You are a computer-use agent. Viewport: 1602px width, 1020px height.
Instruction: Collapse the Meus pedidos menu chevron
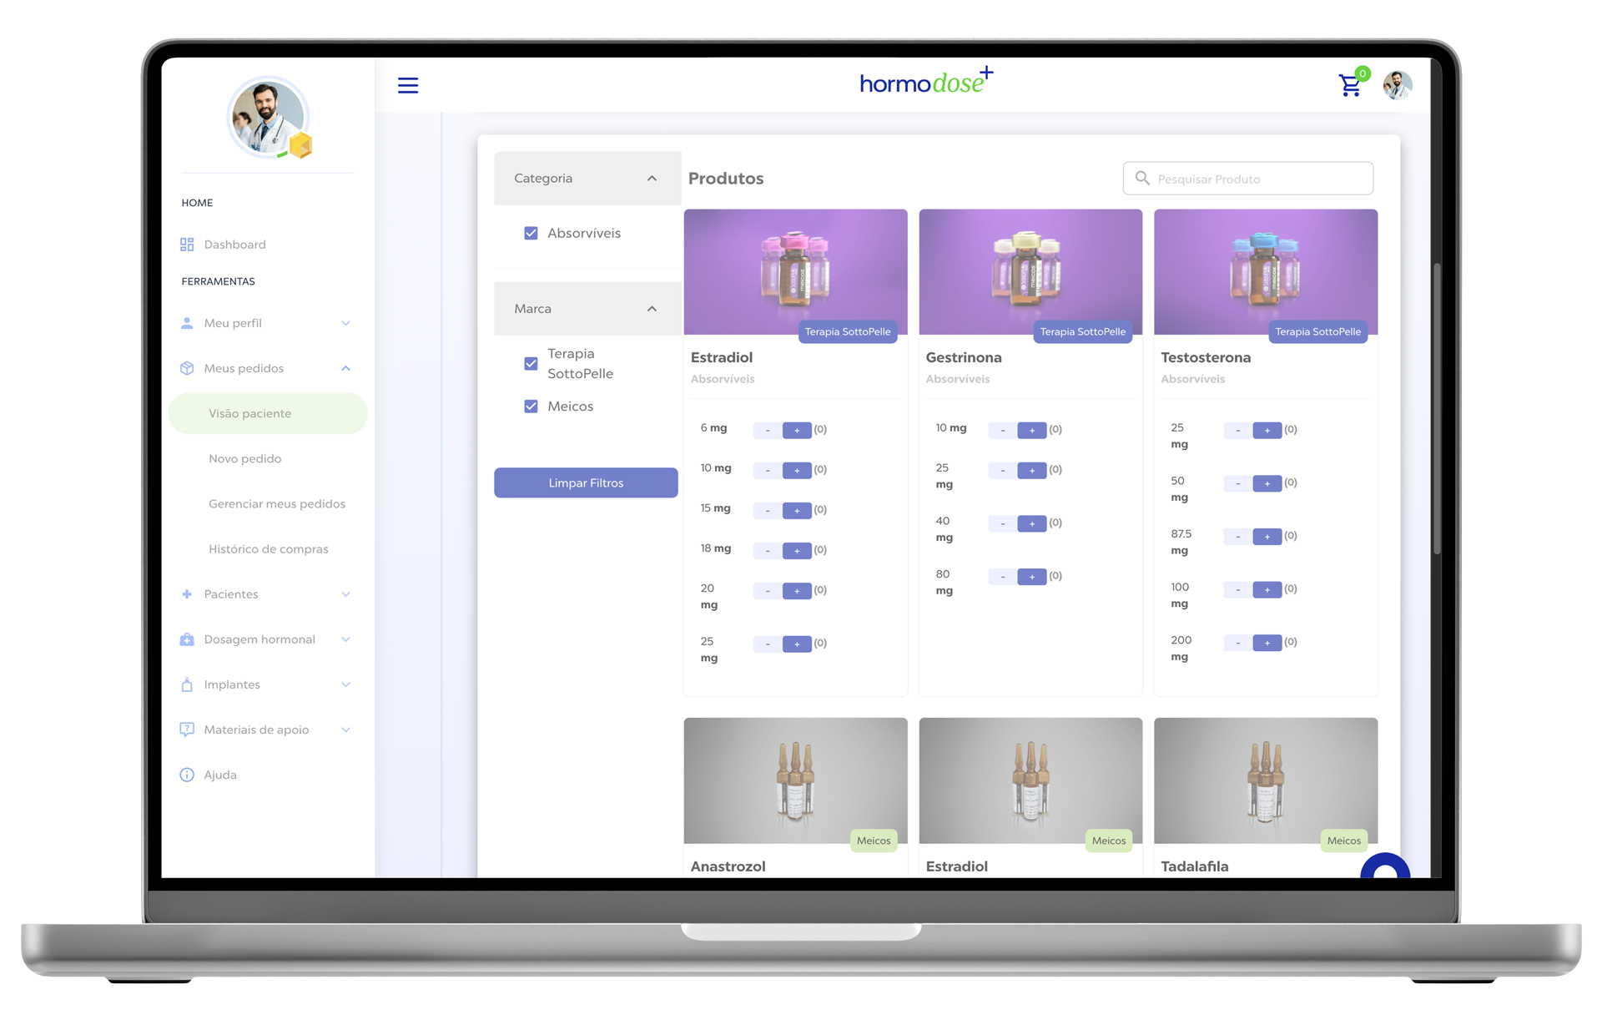(345, 368)
